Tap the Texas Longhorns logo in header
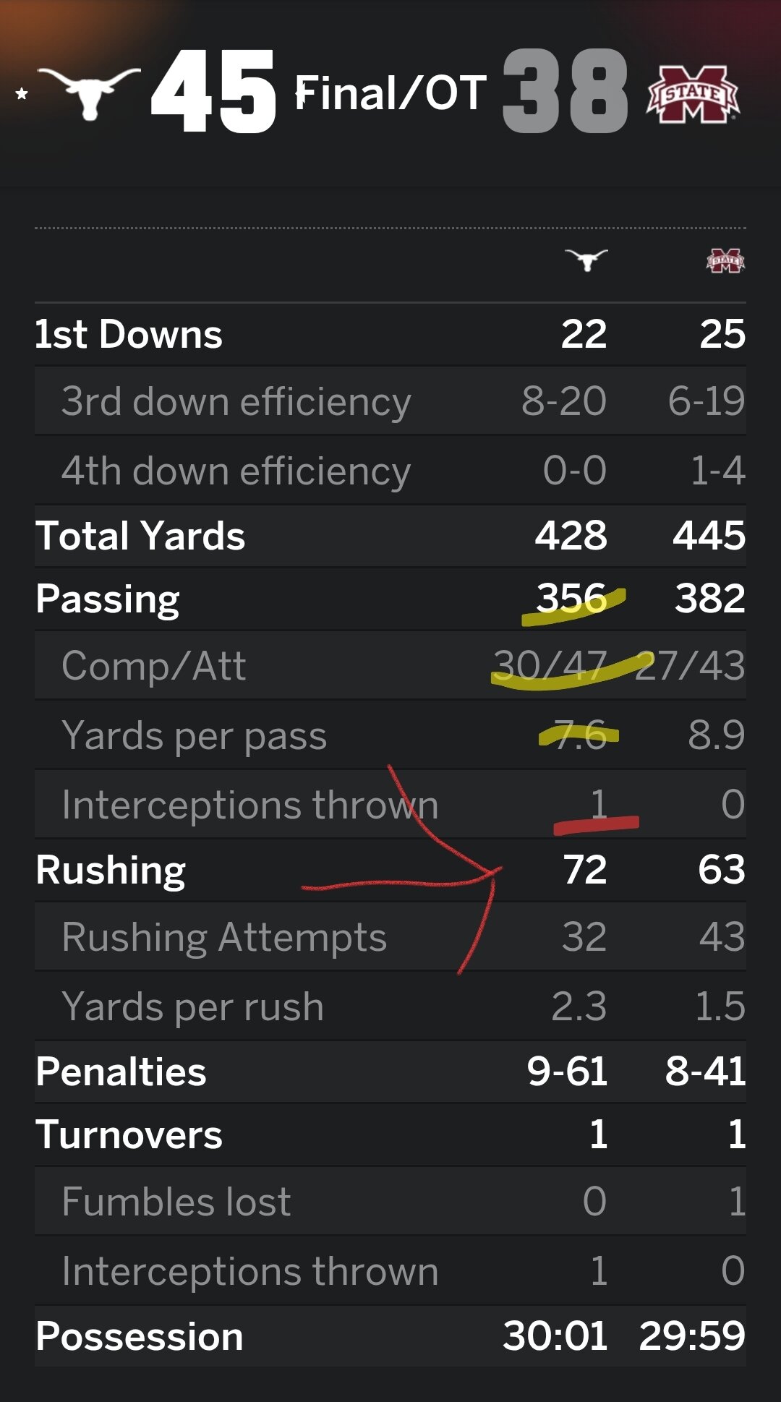The height and width of the screenshot is (1402, 781). point(89,93)
